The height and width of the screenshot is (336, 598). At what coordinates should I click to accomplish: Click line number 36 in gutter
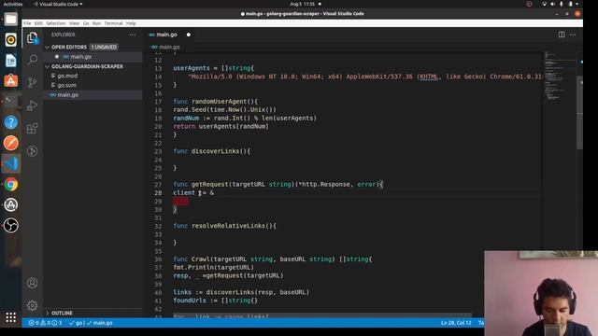tap(158, 259)
